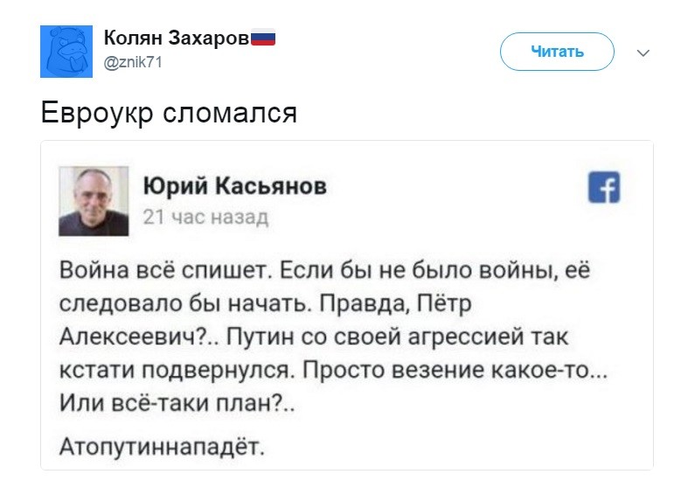
Task: Click the '21 час назад' timestamp
Action: [205, 217]
